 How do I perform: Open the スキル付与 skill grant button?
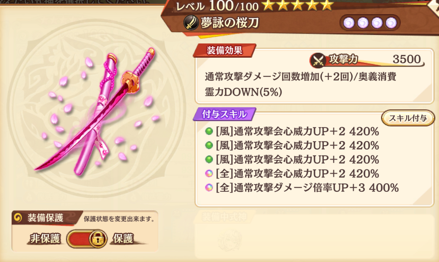coord(408,118)
